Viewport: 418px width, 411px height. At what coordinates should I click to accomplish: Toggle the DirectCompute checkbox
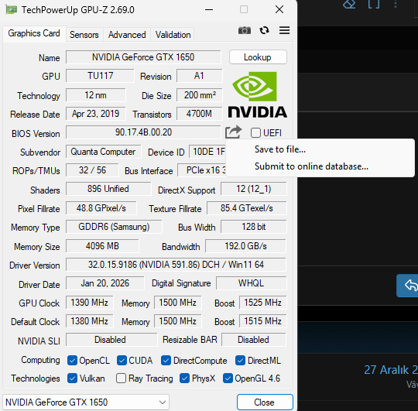166,361
